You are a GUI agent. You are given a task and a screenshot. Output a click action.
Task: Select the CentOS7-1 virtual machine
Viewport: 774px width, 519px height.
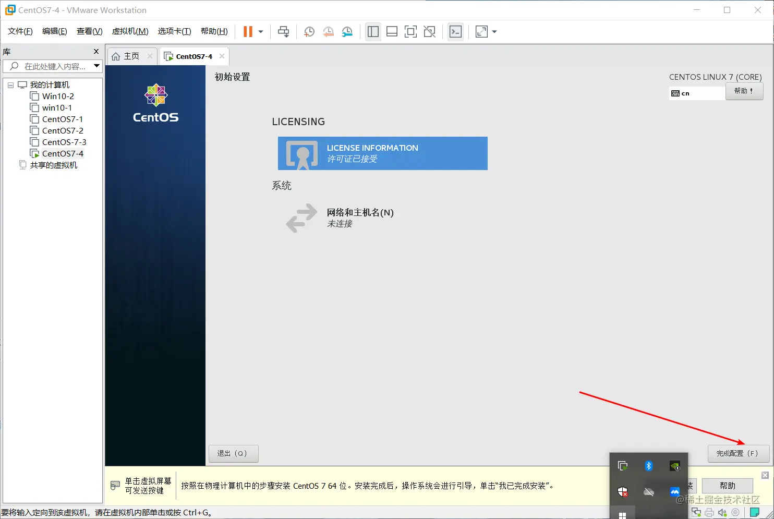point(63,119)
